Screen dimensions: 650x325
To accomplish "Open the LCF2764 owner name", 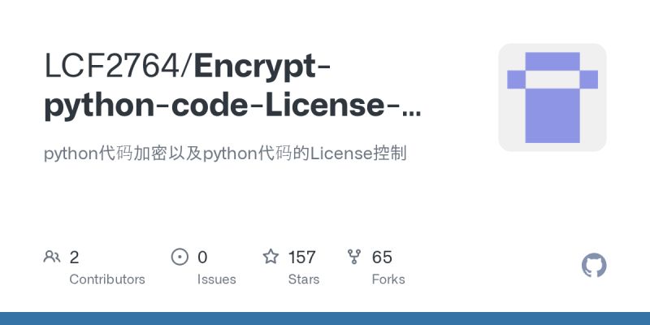I will [112, 67].
